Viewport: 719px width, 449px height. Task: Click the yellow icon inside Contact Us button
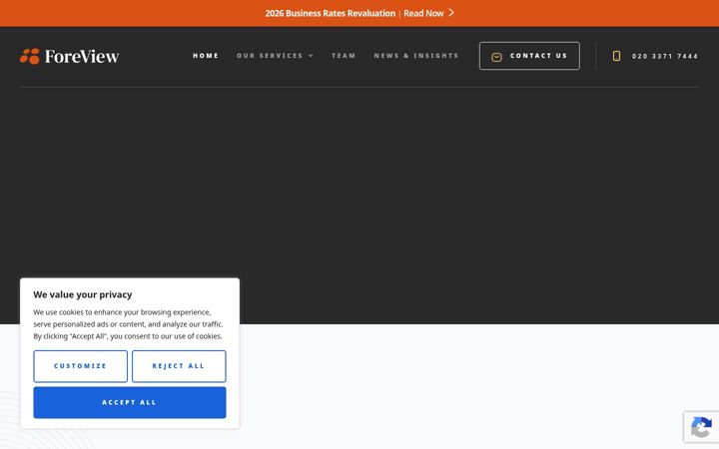point(496,57)
